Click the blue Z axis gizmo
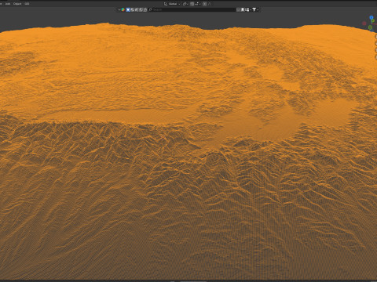 coord(372,17)
